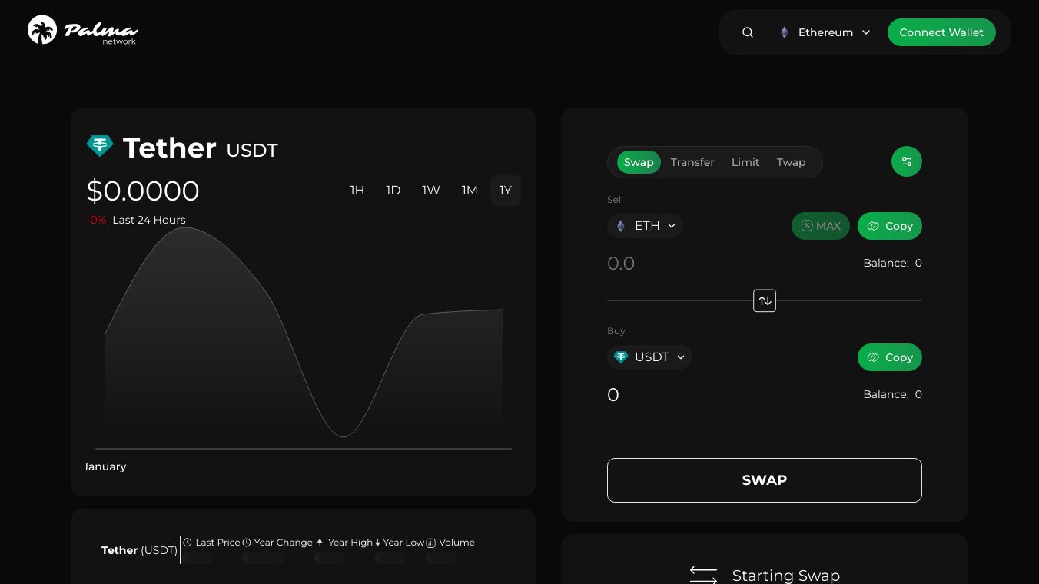
Task: Click the Year High stat label
Action: (x=350, y=543)
